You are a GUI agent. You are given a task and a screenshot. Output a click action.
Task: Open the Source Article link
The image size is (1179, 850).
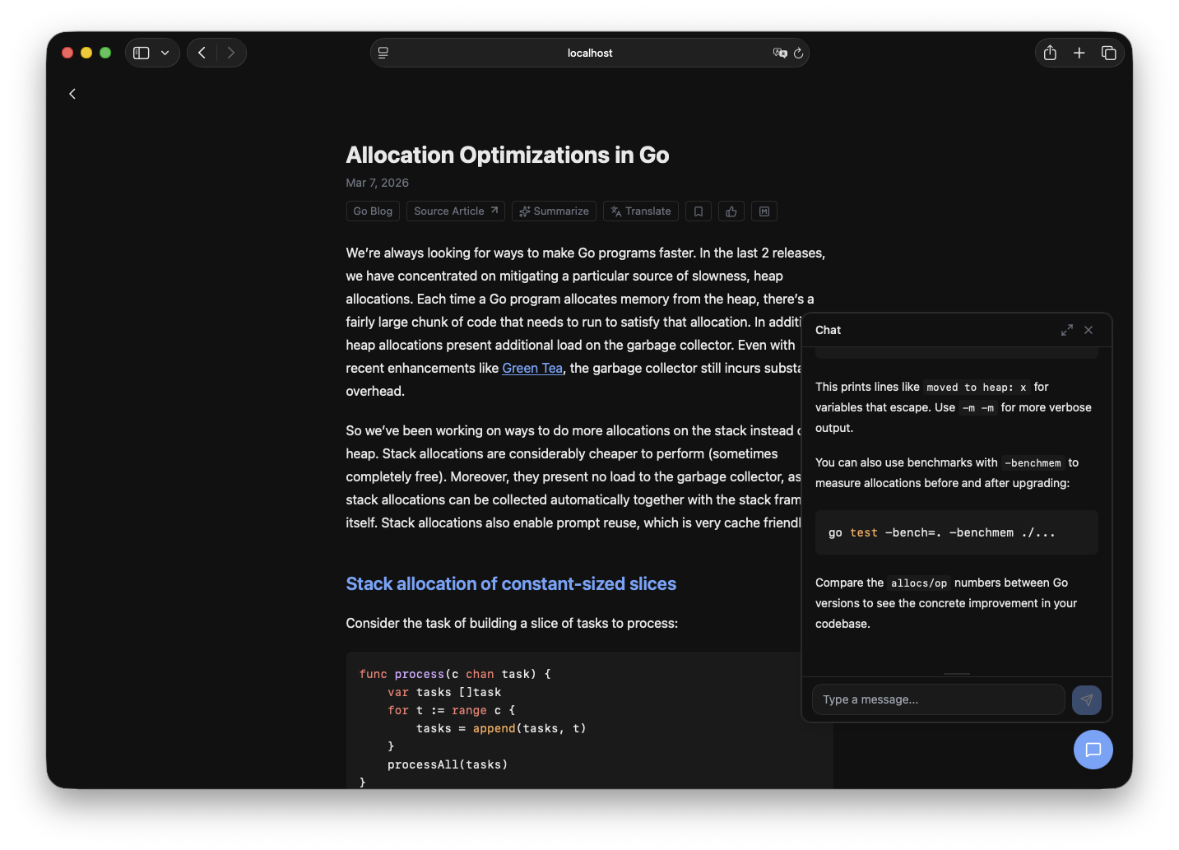455,211
